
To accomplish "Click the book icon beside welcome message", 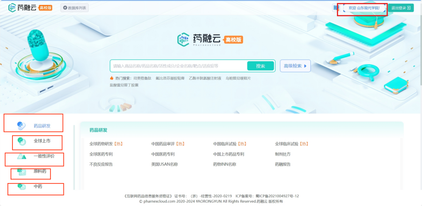I will pyautogui.click(x=336, y=8).
